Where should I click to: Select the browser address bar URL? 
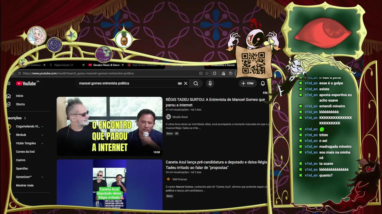(x=78, y=73)
